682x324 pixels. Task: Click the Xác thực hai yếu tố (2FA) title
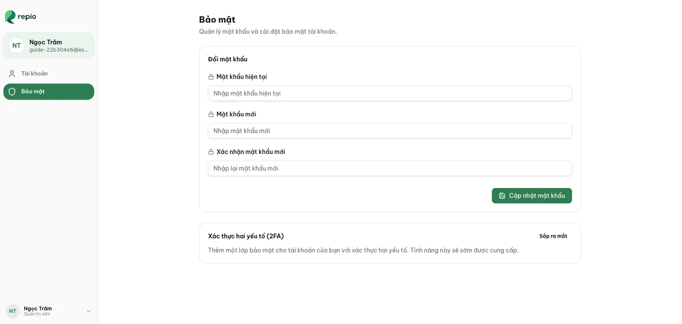[246, 236]
